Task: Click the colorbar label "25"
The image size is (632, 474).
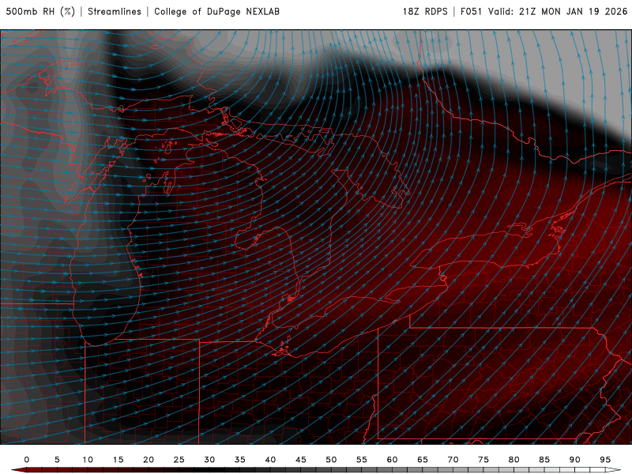Action: (x=179, y=460)
